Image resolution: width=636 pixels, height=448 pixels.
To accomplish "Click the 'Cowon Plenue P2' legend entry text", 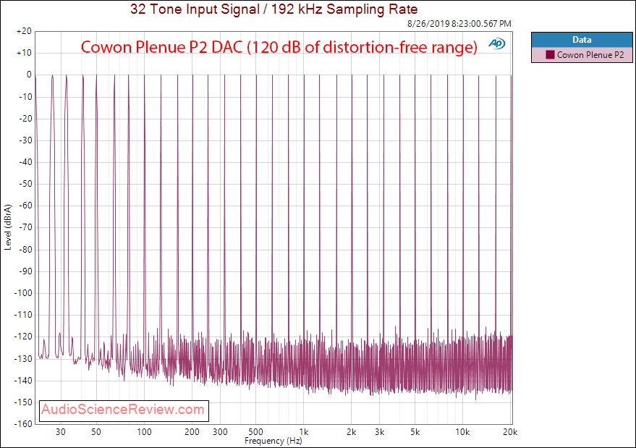I will 590,55.
